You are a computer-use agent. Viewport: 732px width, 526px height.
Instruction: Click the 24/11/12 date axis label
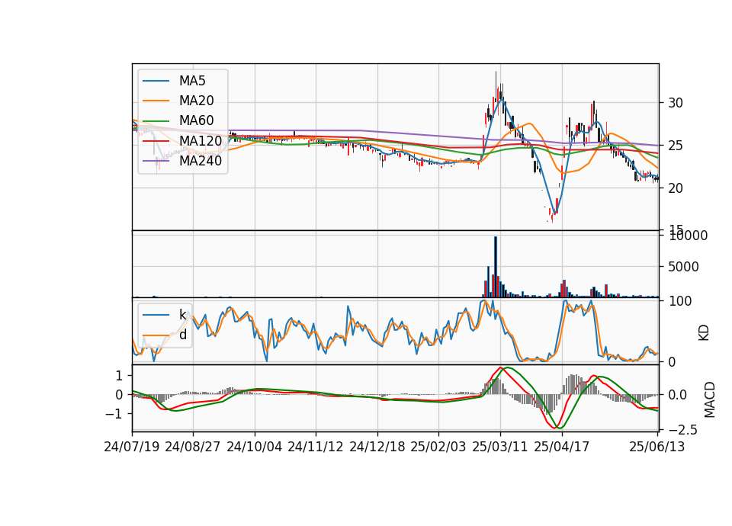click(316, 447)
